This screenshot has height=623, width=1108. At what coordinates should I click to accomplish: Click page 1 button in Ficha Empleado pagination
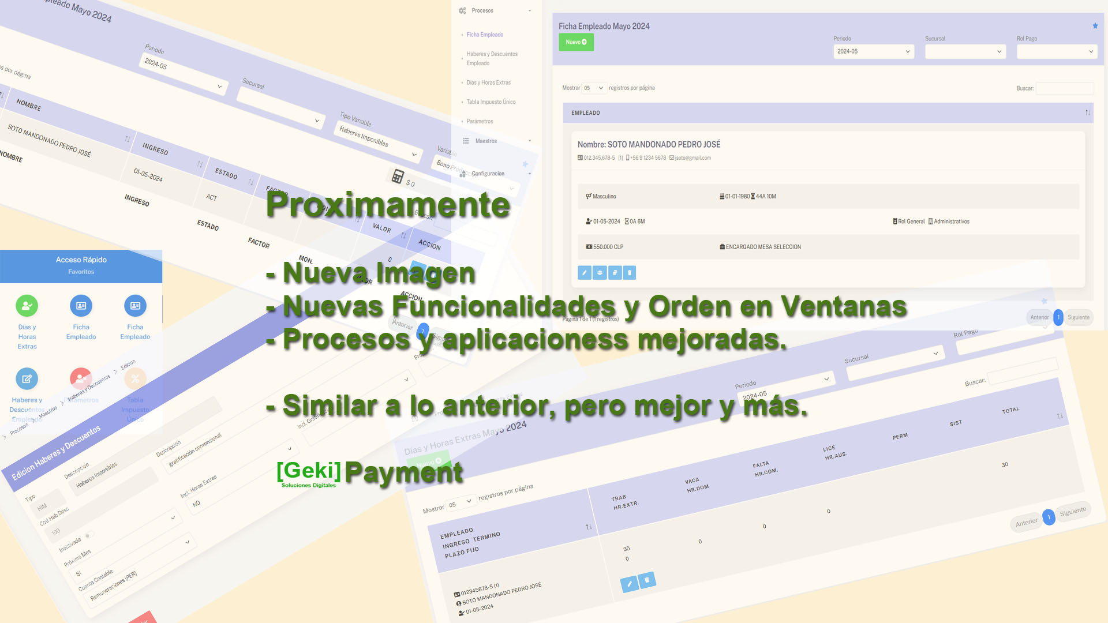1058,317
